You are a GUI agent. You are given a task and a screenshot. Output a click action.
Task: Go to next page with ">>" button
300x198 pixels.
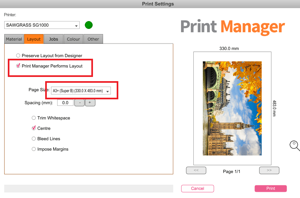click(x=269, y=170)
